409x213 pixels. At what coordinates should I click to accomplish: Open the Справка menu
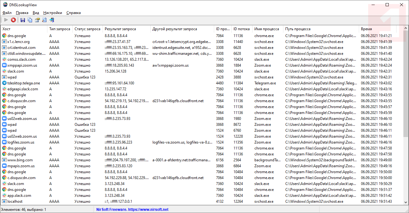click(x=74, y=13)
